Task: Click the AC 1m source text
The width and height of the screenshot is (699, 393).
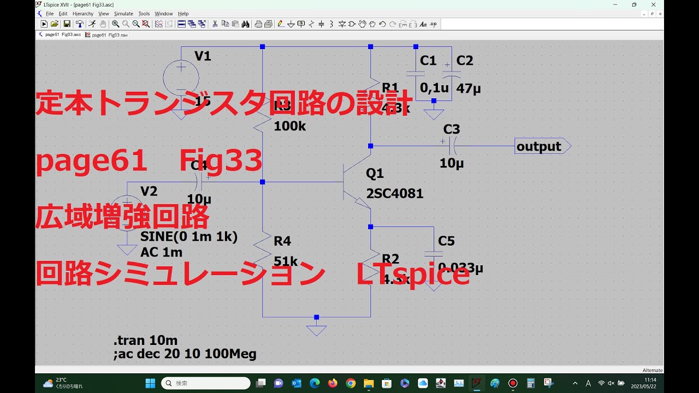Action: click(162, 252)
